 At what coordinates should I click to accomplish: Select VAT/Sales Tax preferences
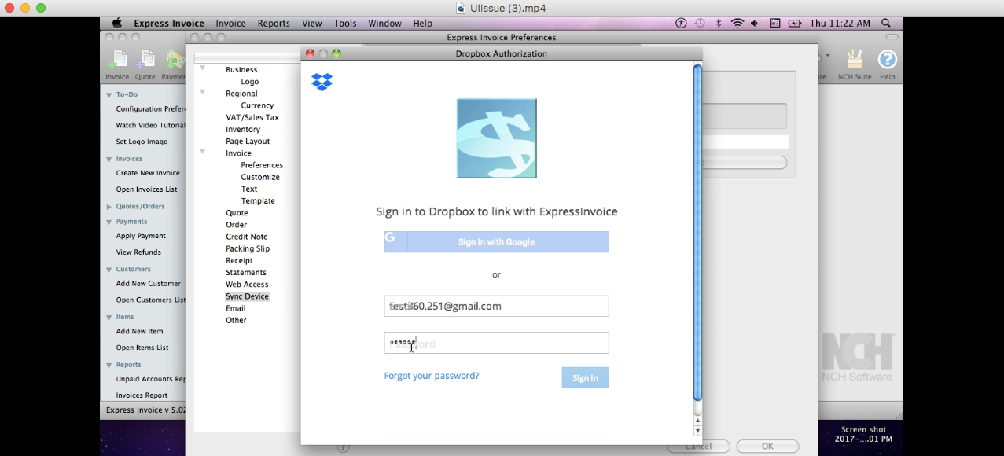coord(252,117)
